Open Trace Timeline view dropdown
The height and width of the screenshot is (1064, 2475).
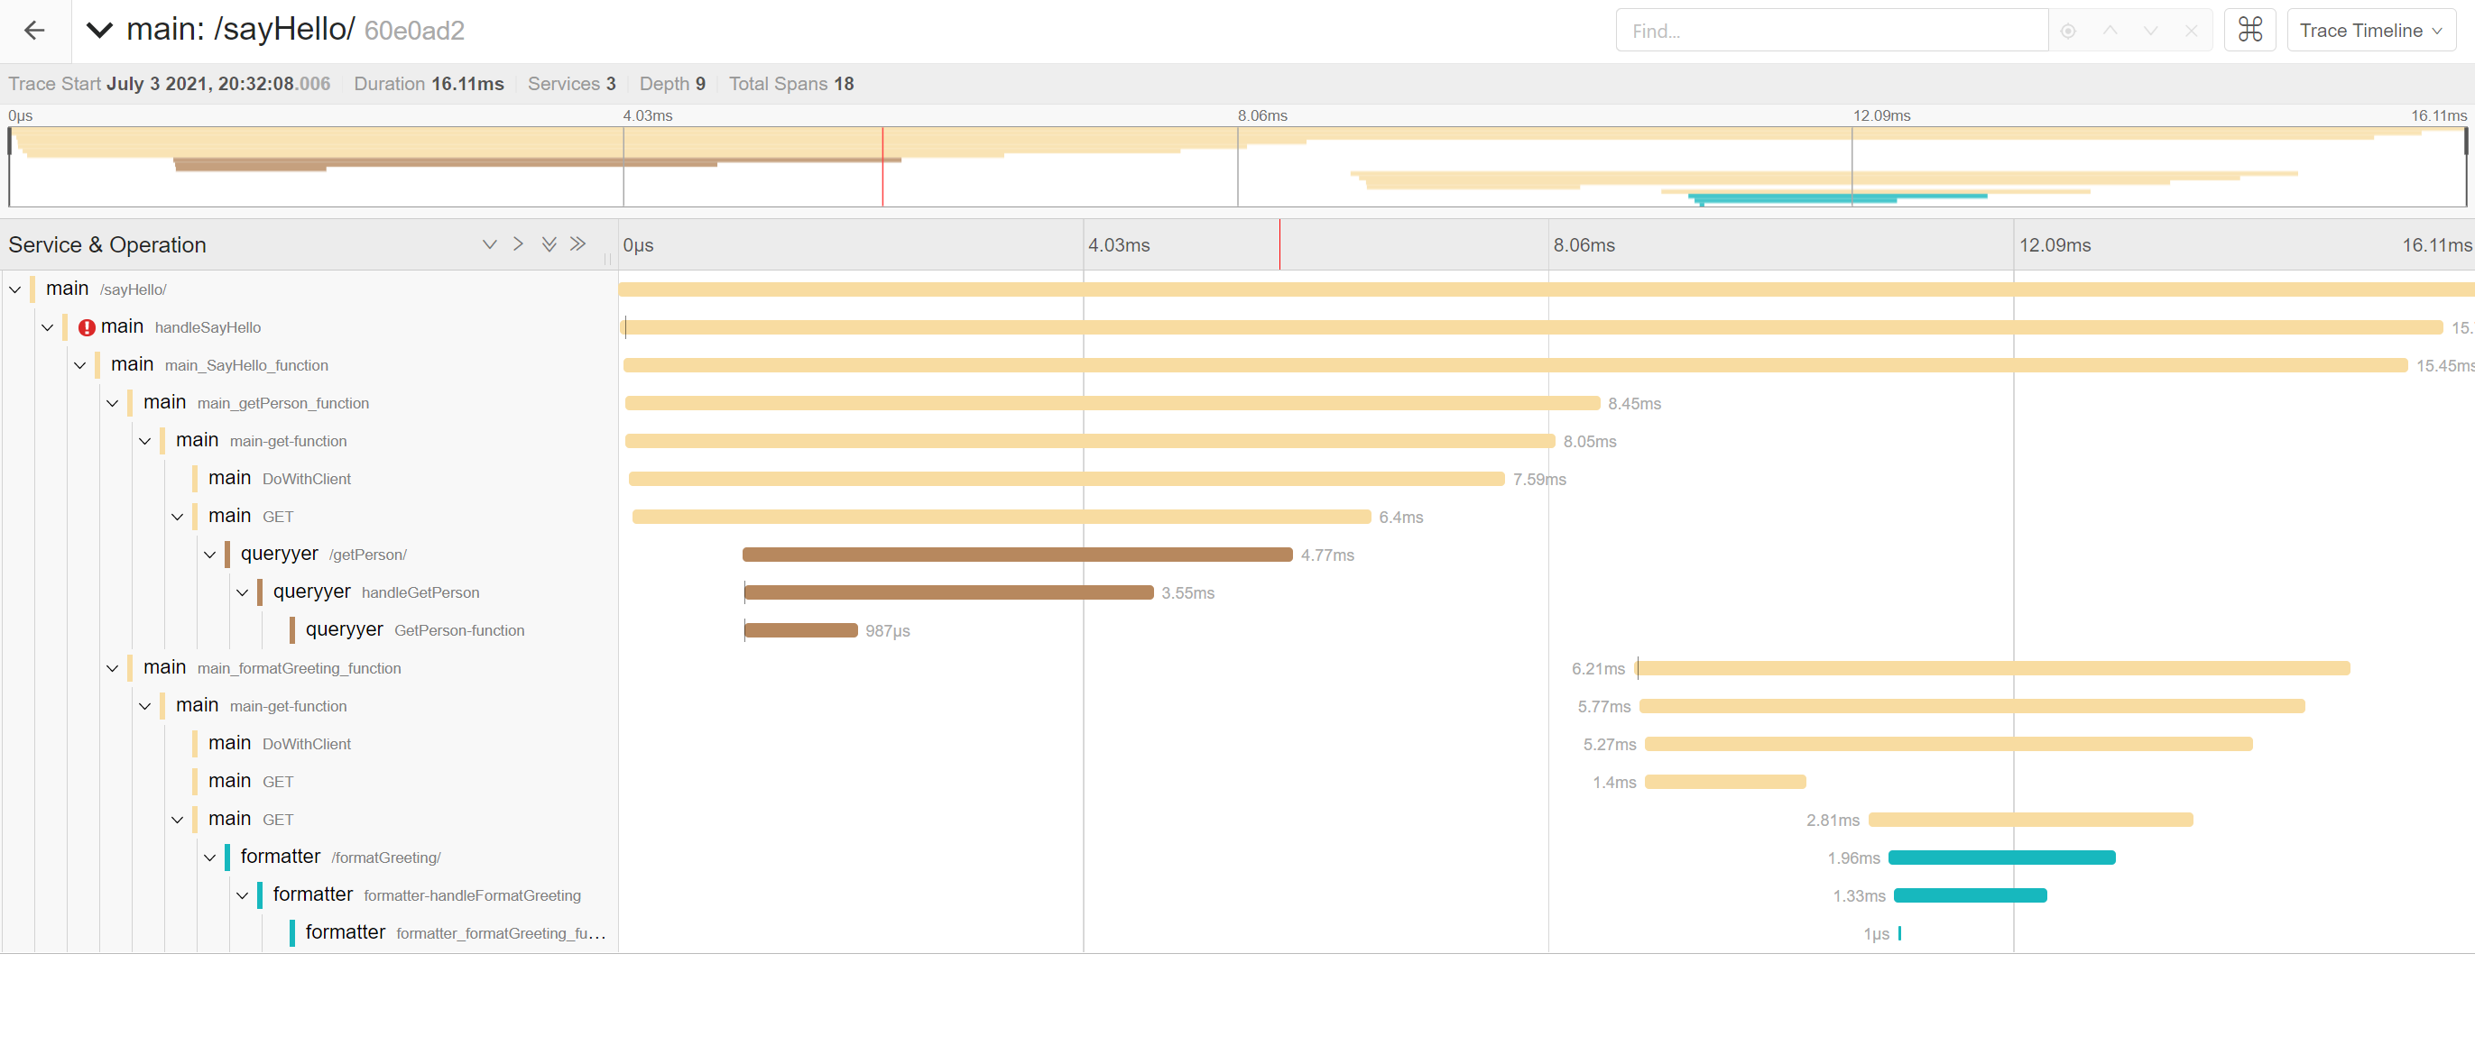tap(2369, 31)
